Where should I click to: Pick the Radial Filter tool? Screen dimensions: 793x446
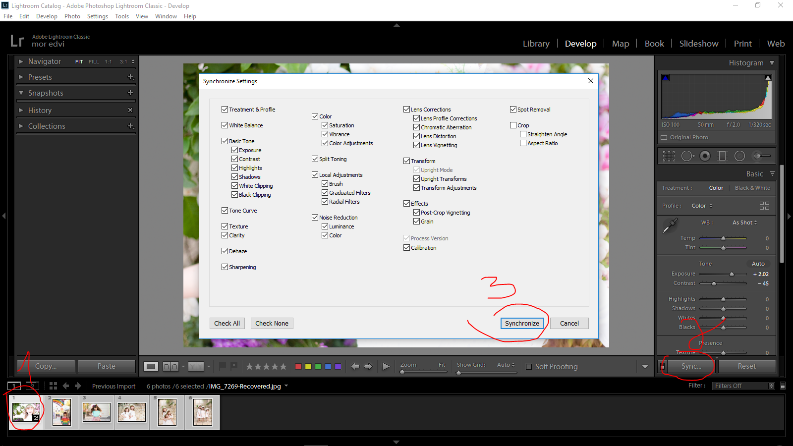coord(739,156)
